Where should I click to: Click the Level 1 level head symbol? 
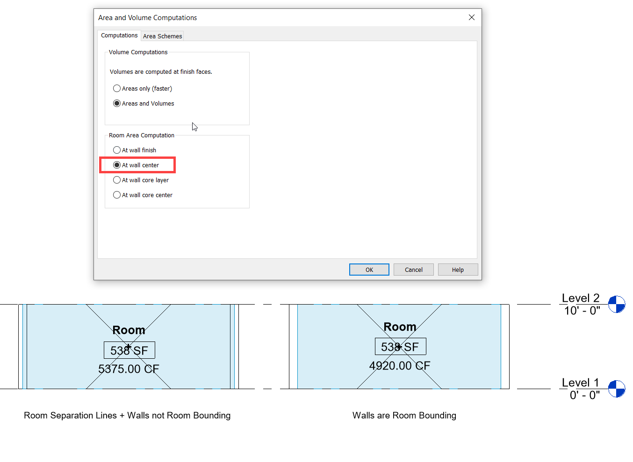tap(617, 389)
